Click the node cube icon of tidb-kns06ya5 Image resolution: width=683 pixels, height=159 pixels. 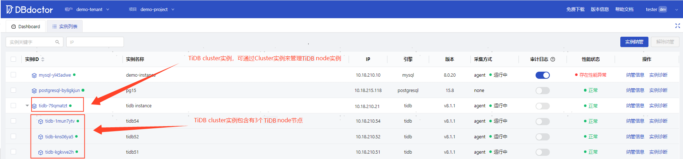[x=41, y=137]
